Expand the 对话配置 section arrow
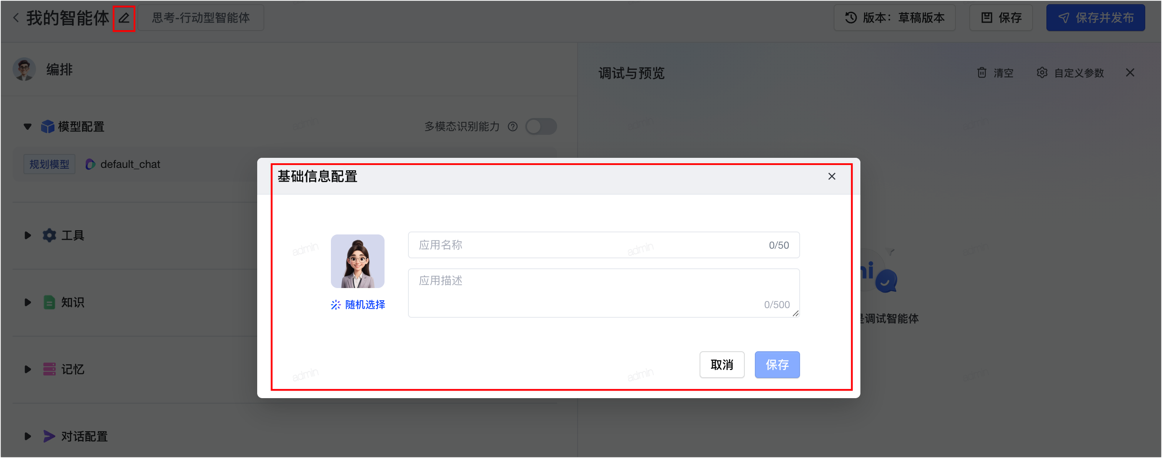The width and height of the screenshot is (1162, 458). point(28,436)
